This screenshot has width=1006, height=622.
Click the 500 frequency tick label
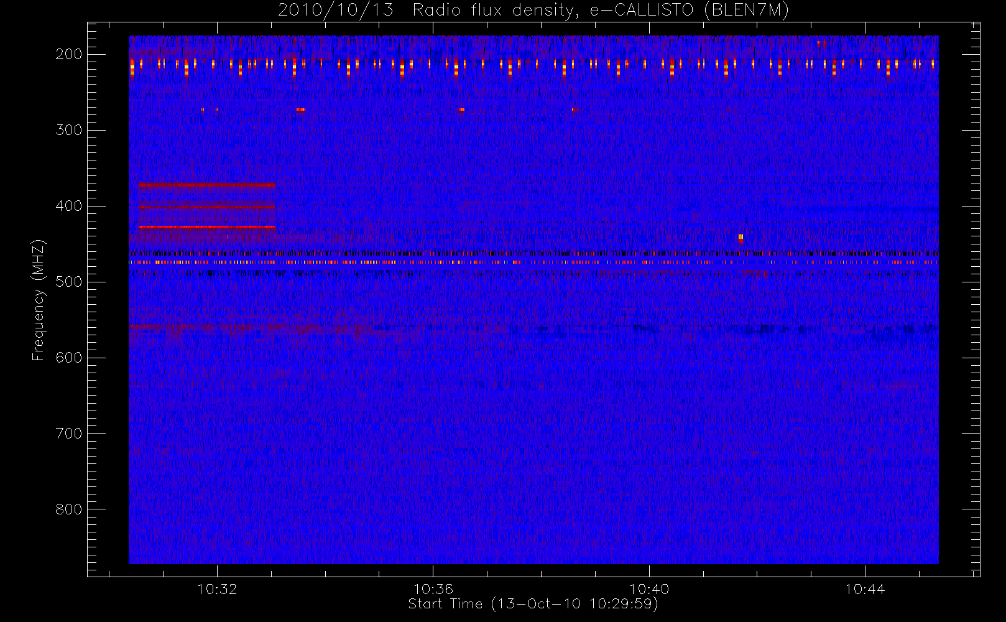click(69, 282)
